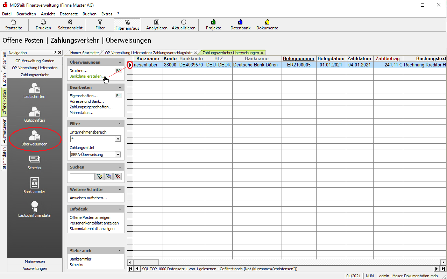The height and width of the screenshot is (279, 447).
Task: Click the Bankdatei erstellen... link
Action: coord(86,76)
